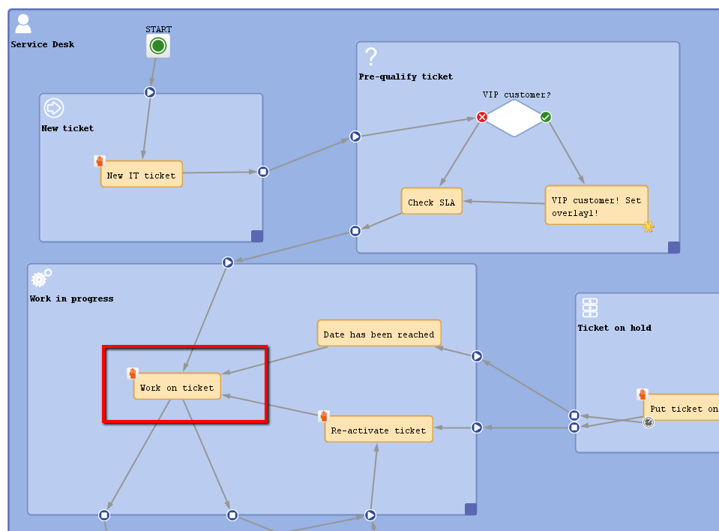Image resolution: width=719 pixels, height=531 pixels.
Task: Select the New IT ticket activity
Action: (x=142, y=174)
